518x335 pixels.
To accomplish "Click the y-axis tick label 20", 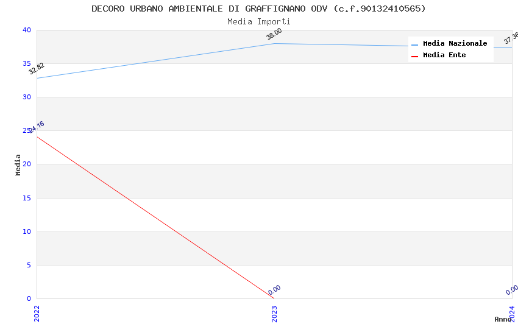I will coord(27,164).
